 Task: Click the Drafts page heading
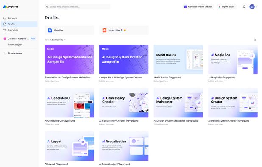coord(51,17)
